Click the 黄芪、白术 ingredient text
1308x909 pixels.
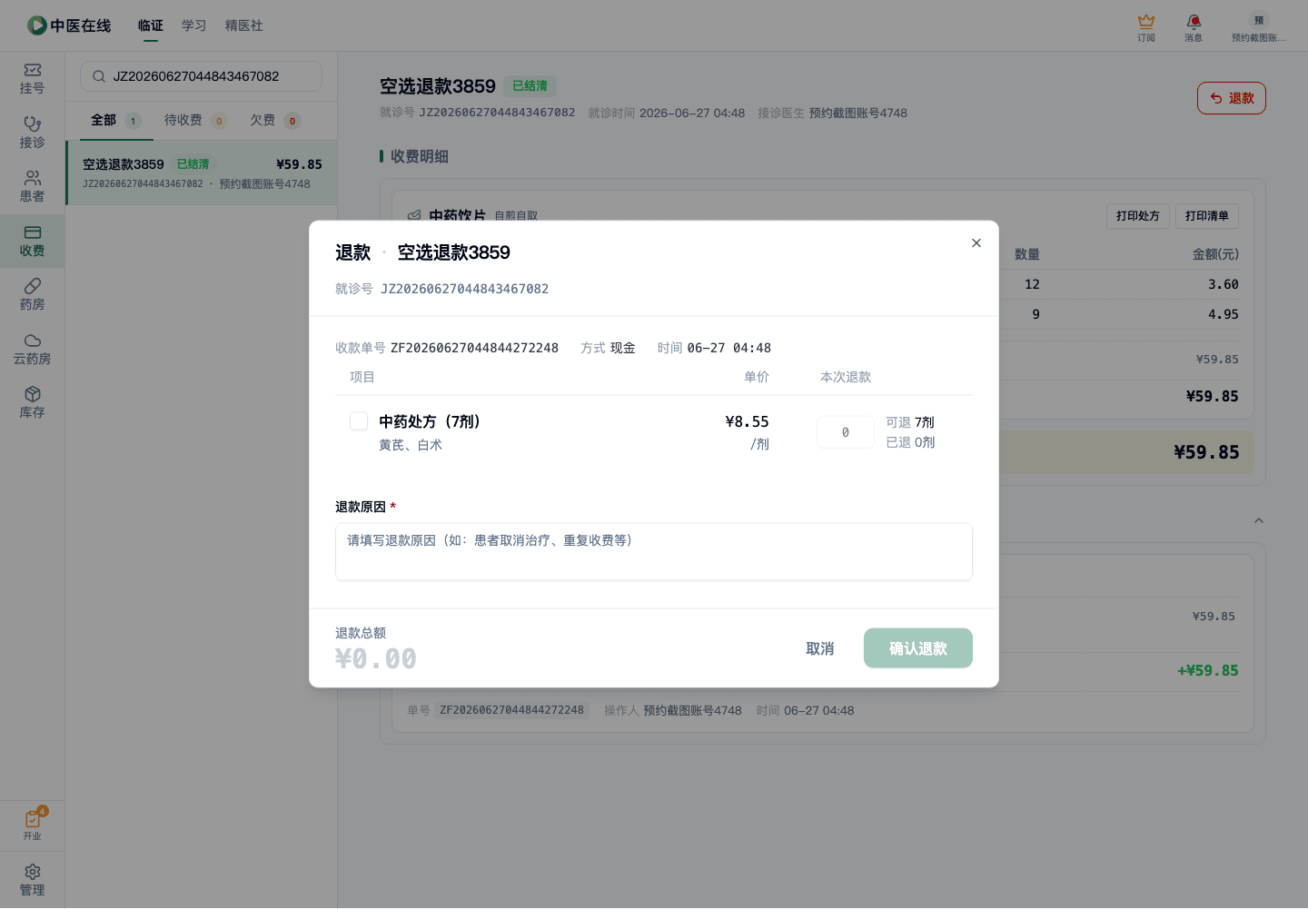[x=411, y=445]
